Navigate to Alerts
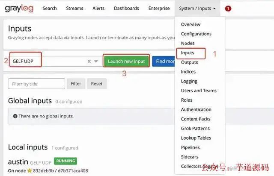This screenshot has width=274, height=176. (98, 9)
